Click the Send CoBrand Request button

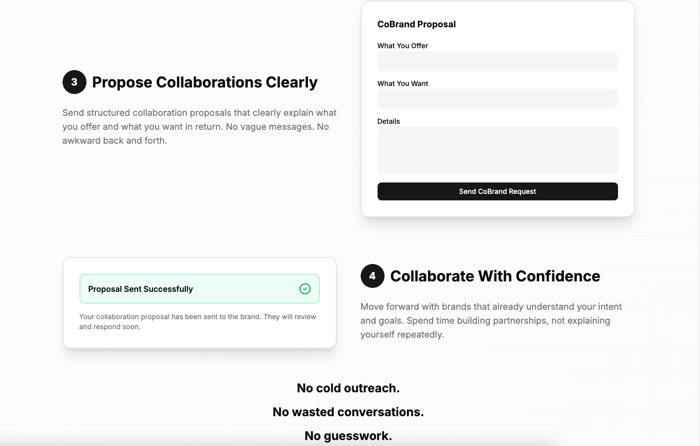tap(497, 191)
